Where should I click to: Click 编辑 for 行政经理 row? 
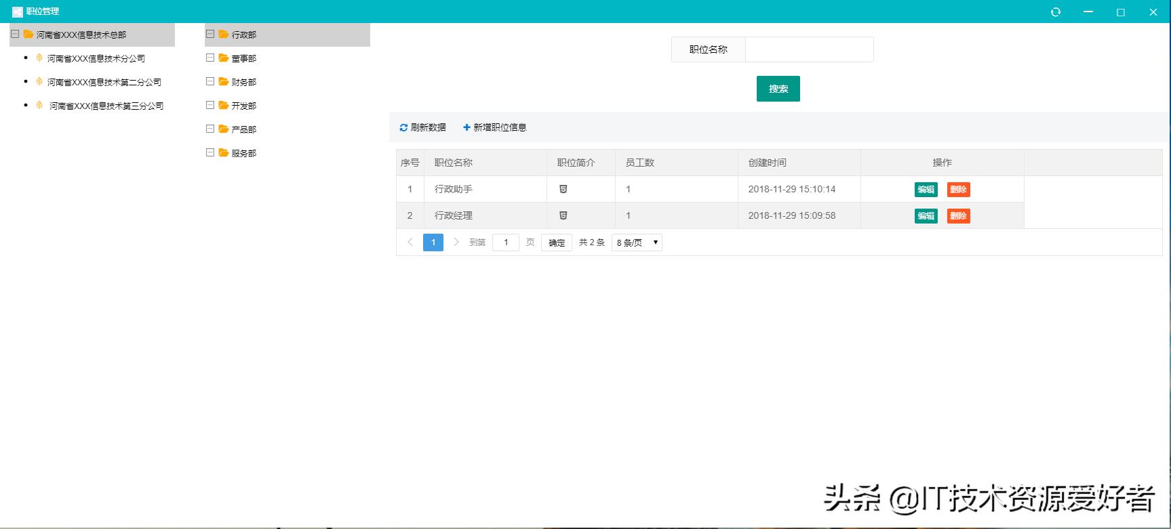(x=926, y=216)
